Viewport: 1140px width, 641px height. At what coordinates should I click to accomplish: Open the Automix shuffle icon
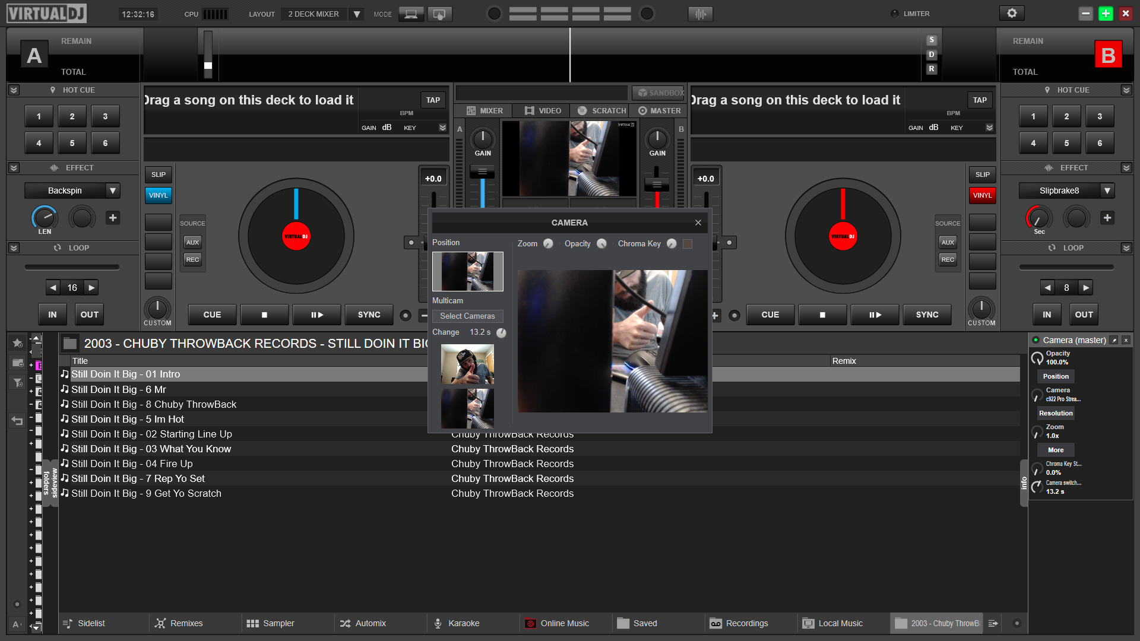tap(345, 623)
